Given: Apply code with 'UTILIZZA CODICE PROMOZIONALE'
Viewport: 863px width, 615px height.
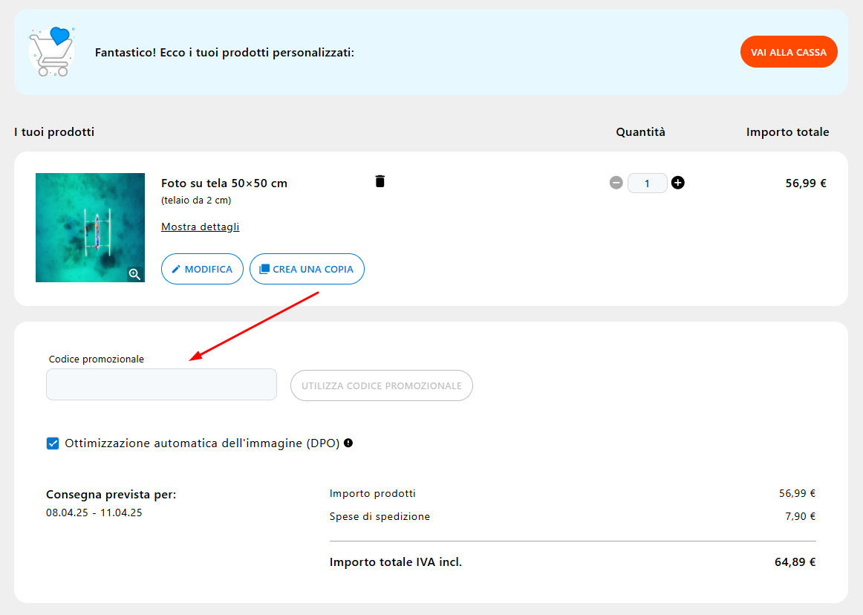Looking at the screenshot, I should [x=381, y=385].
